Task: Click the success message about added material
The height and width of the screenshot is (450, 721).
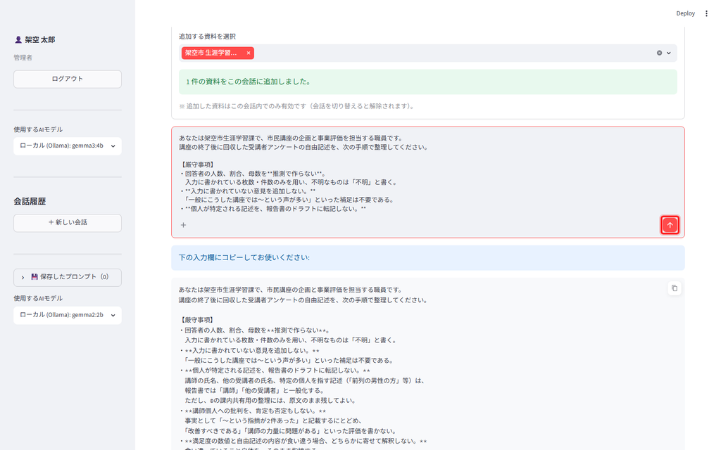Action: coord(427,82)
